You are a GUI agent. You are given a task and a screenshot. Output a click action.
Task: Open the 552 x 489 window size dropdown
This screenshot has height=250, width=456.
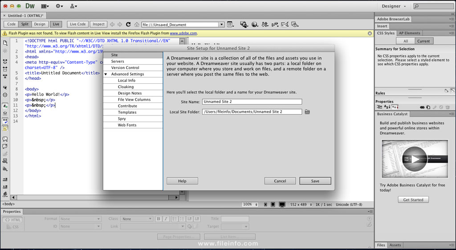coord(301,205)
